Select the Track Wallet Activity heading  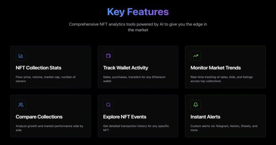(126, 68)
